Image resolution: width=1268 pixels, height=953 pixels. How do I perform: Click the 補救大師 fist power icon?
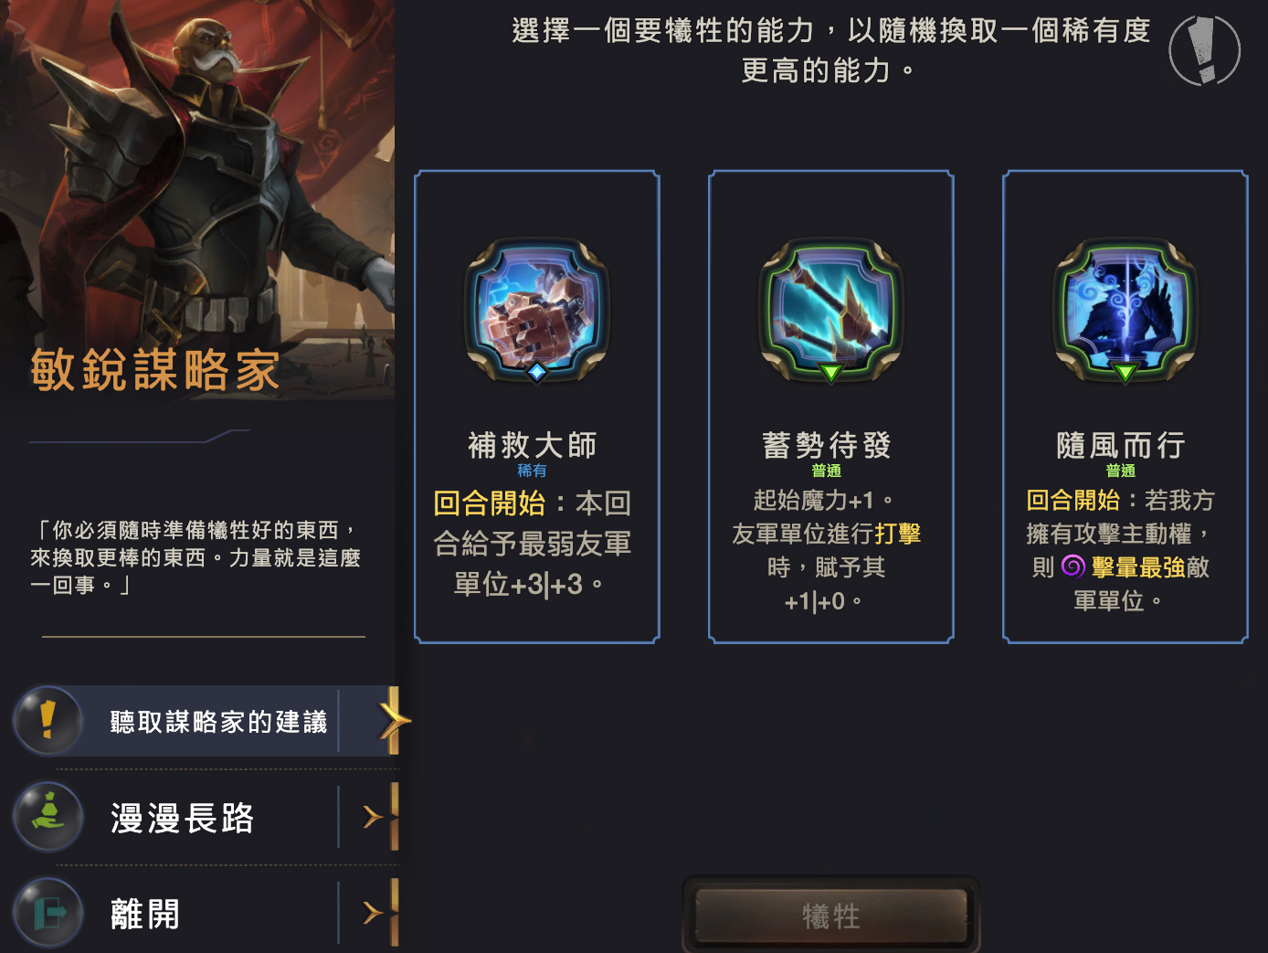pos(537,309)
